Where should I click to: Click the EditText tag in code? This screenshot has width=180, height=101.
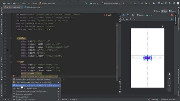[x=22, y=38]
